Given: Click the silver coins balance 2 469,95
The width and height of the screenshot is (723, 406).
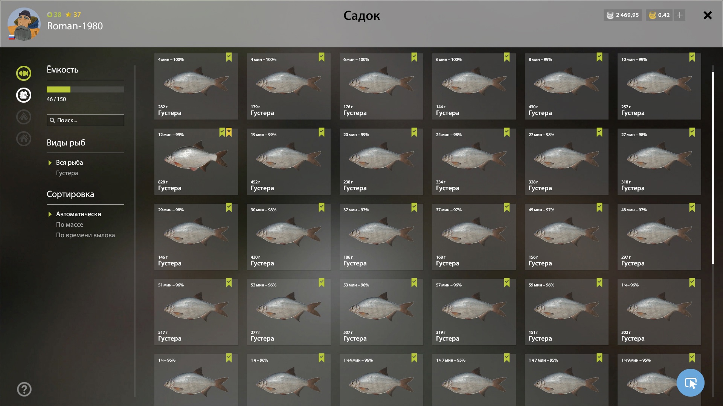Looking at the screenshot, I should (x=622, y=15).
